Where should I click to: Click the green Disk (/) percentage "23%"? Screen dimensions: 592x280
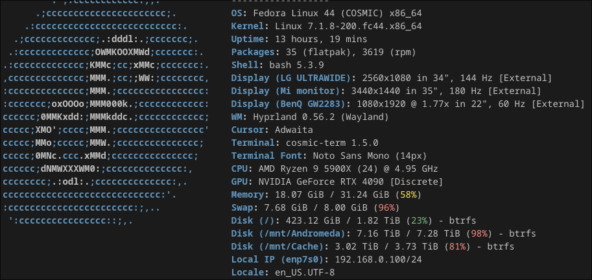pos(419,220)
